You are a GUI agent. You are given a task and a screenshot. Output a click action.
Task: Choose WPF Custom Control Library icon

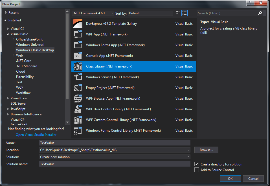[x=78, y=120]
